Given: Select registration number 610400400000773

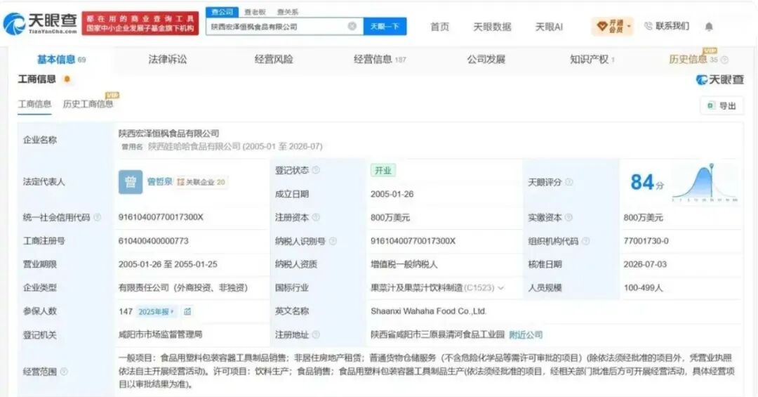Looking at the screenshot, I should (x=153, y=241).
